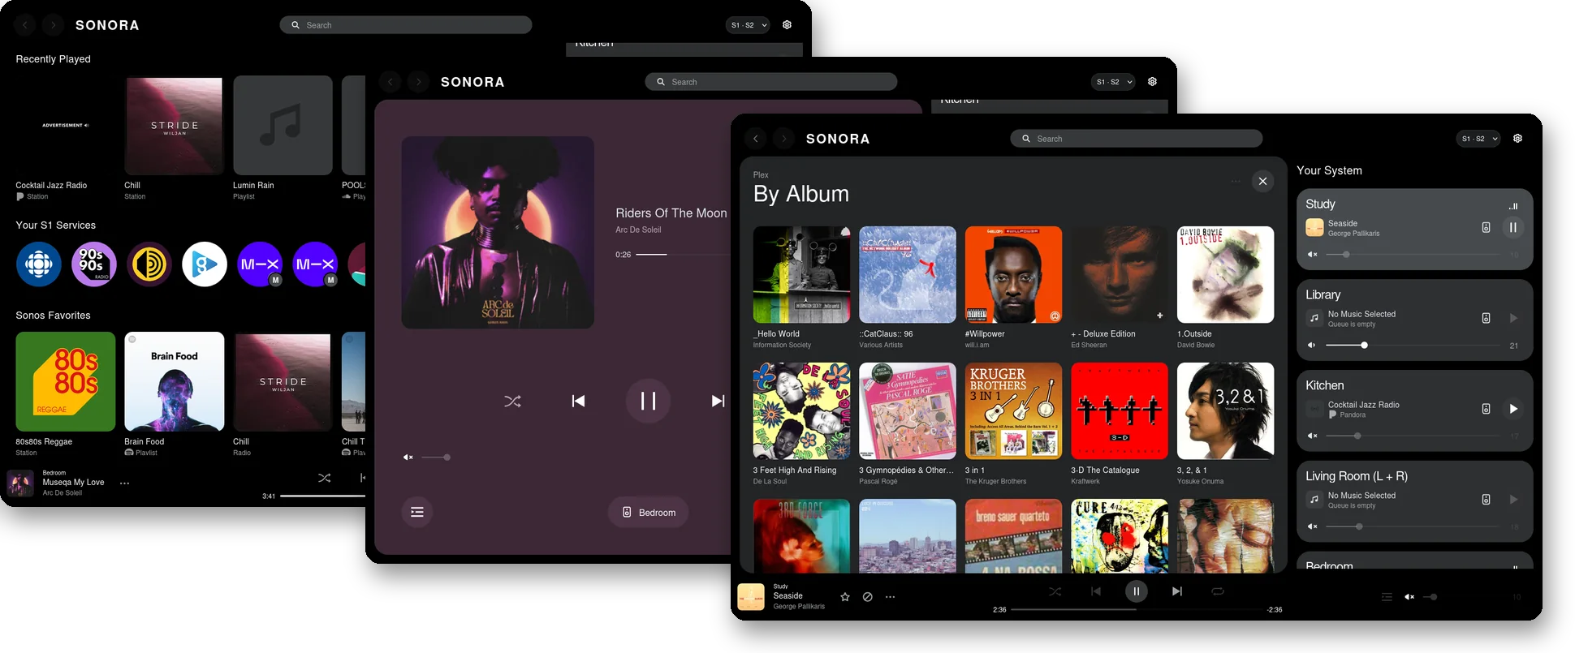Toggle shuffle in the Riders Of The Moon player
Image resolution: width=1575 pixels, height=653 pixels.
click(512, 402)
